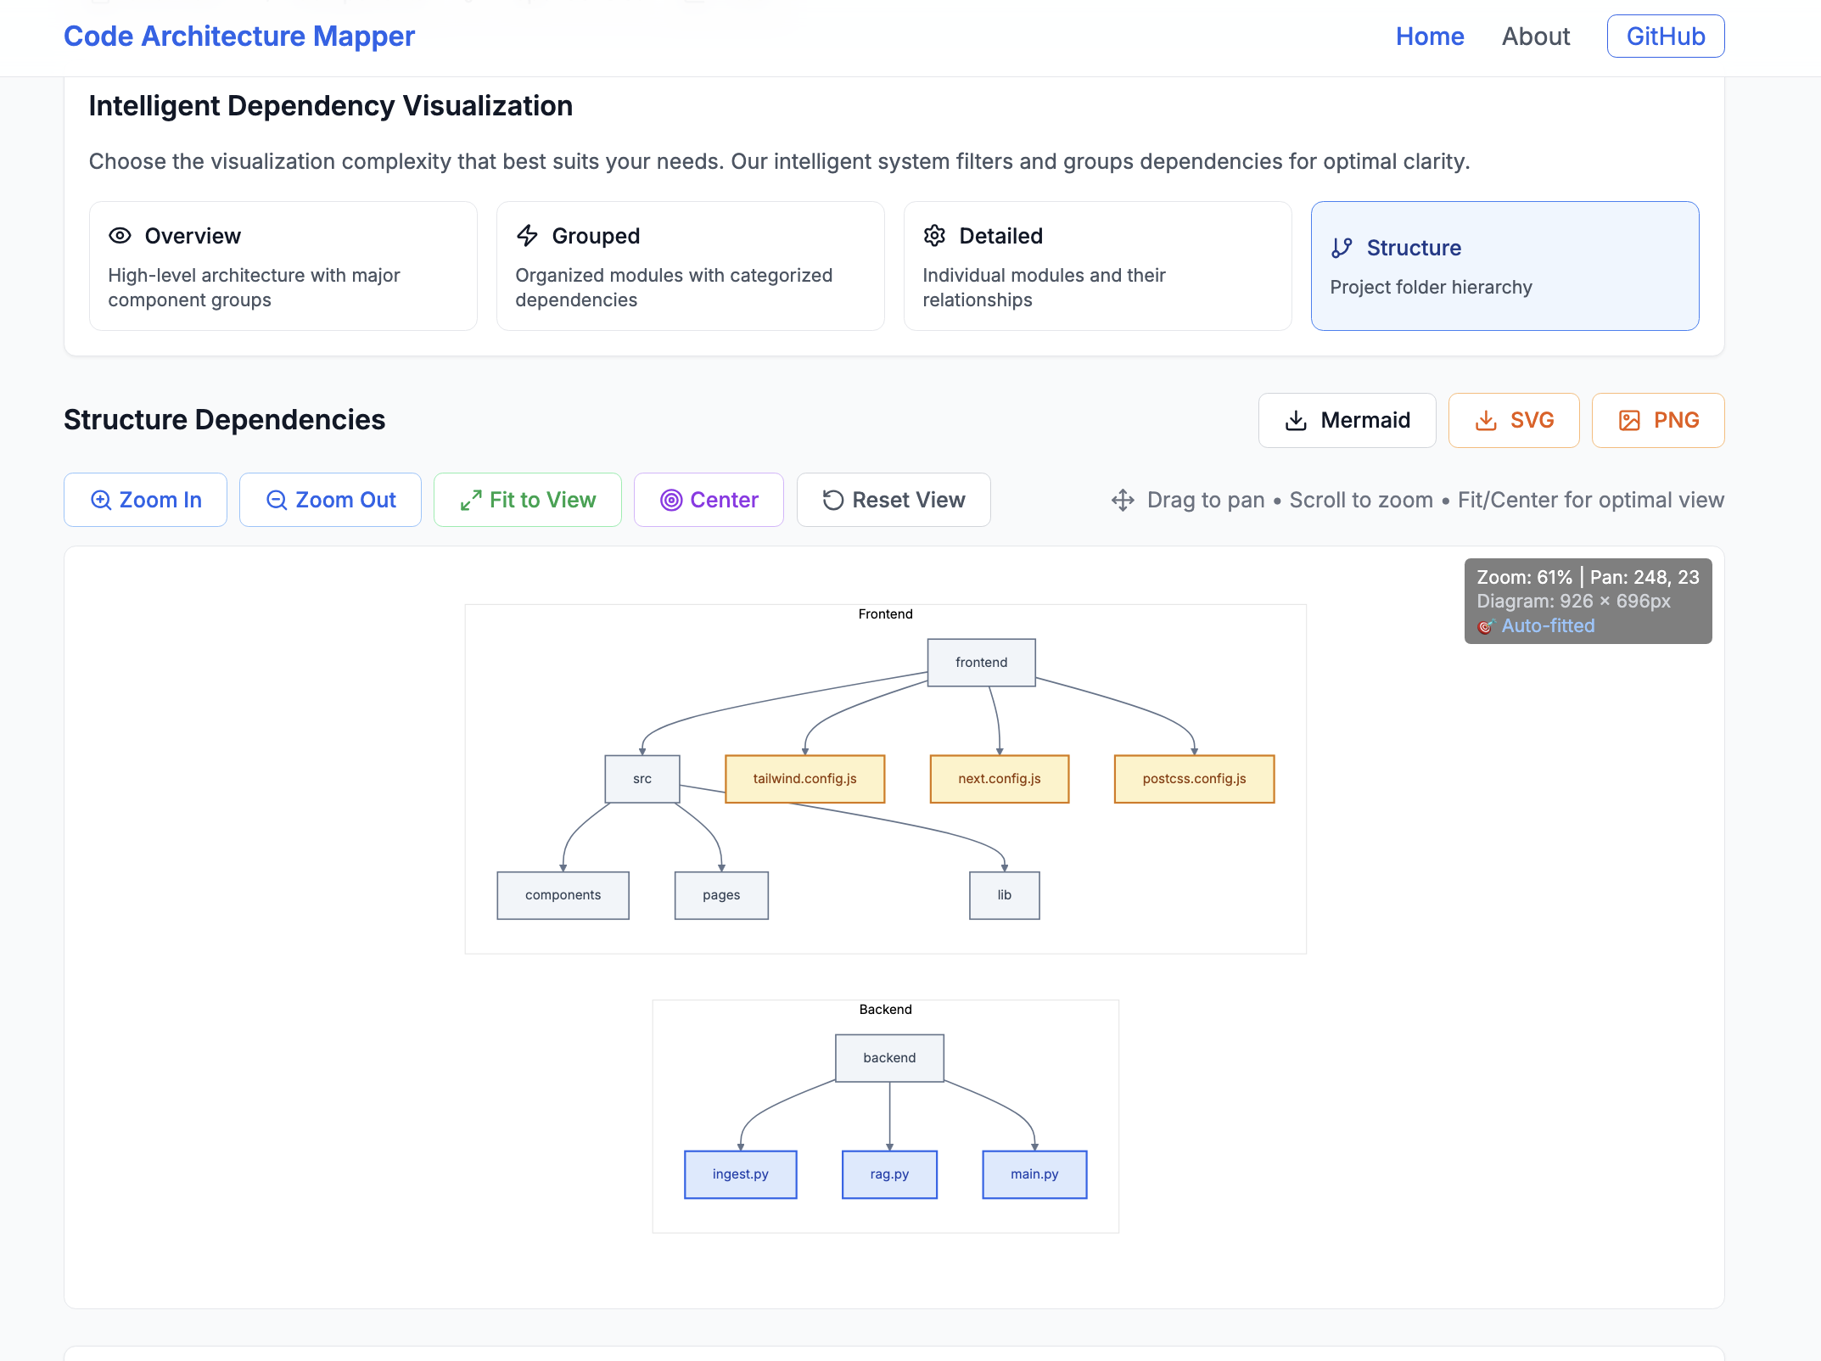Screen dimensions: 1821x1361
Task: Open the Home navigation link
Action: coord(1430,36)
